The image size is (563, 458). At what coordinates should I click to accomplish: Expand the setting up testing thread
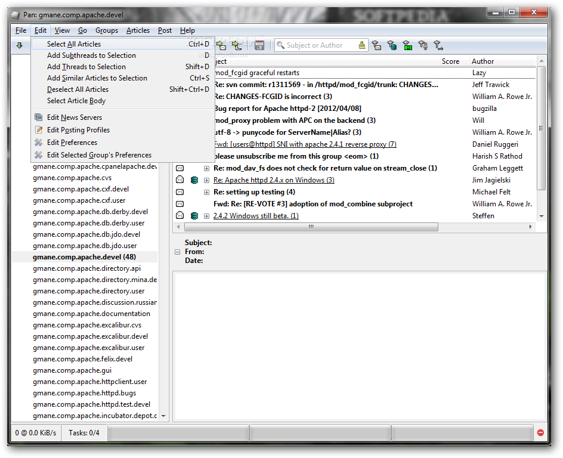206,192
